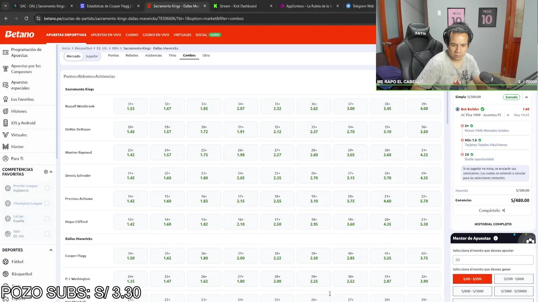Check Premier League Inglaterra checkbox
This screenshot has height=302, width=538.
[47, 188]
